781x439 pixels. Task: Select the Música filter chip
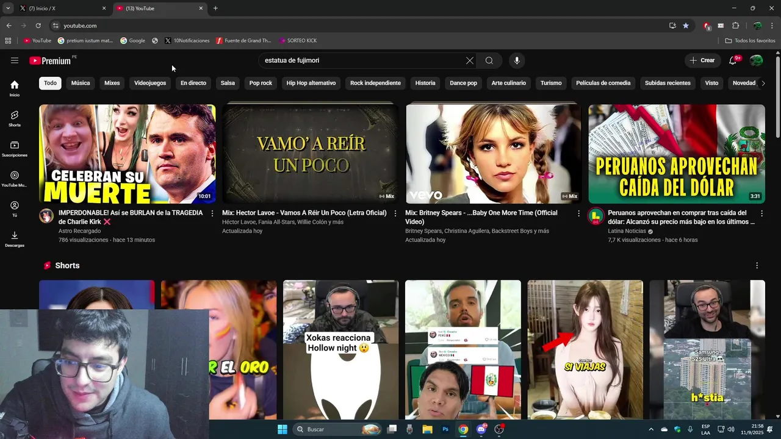pyautogui.click(x=81, y=83)
